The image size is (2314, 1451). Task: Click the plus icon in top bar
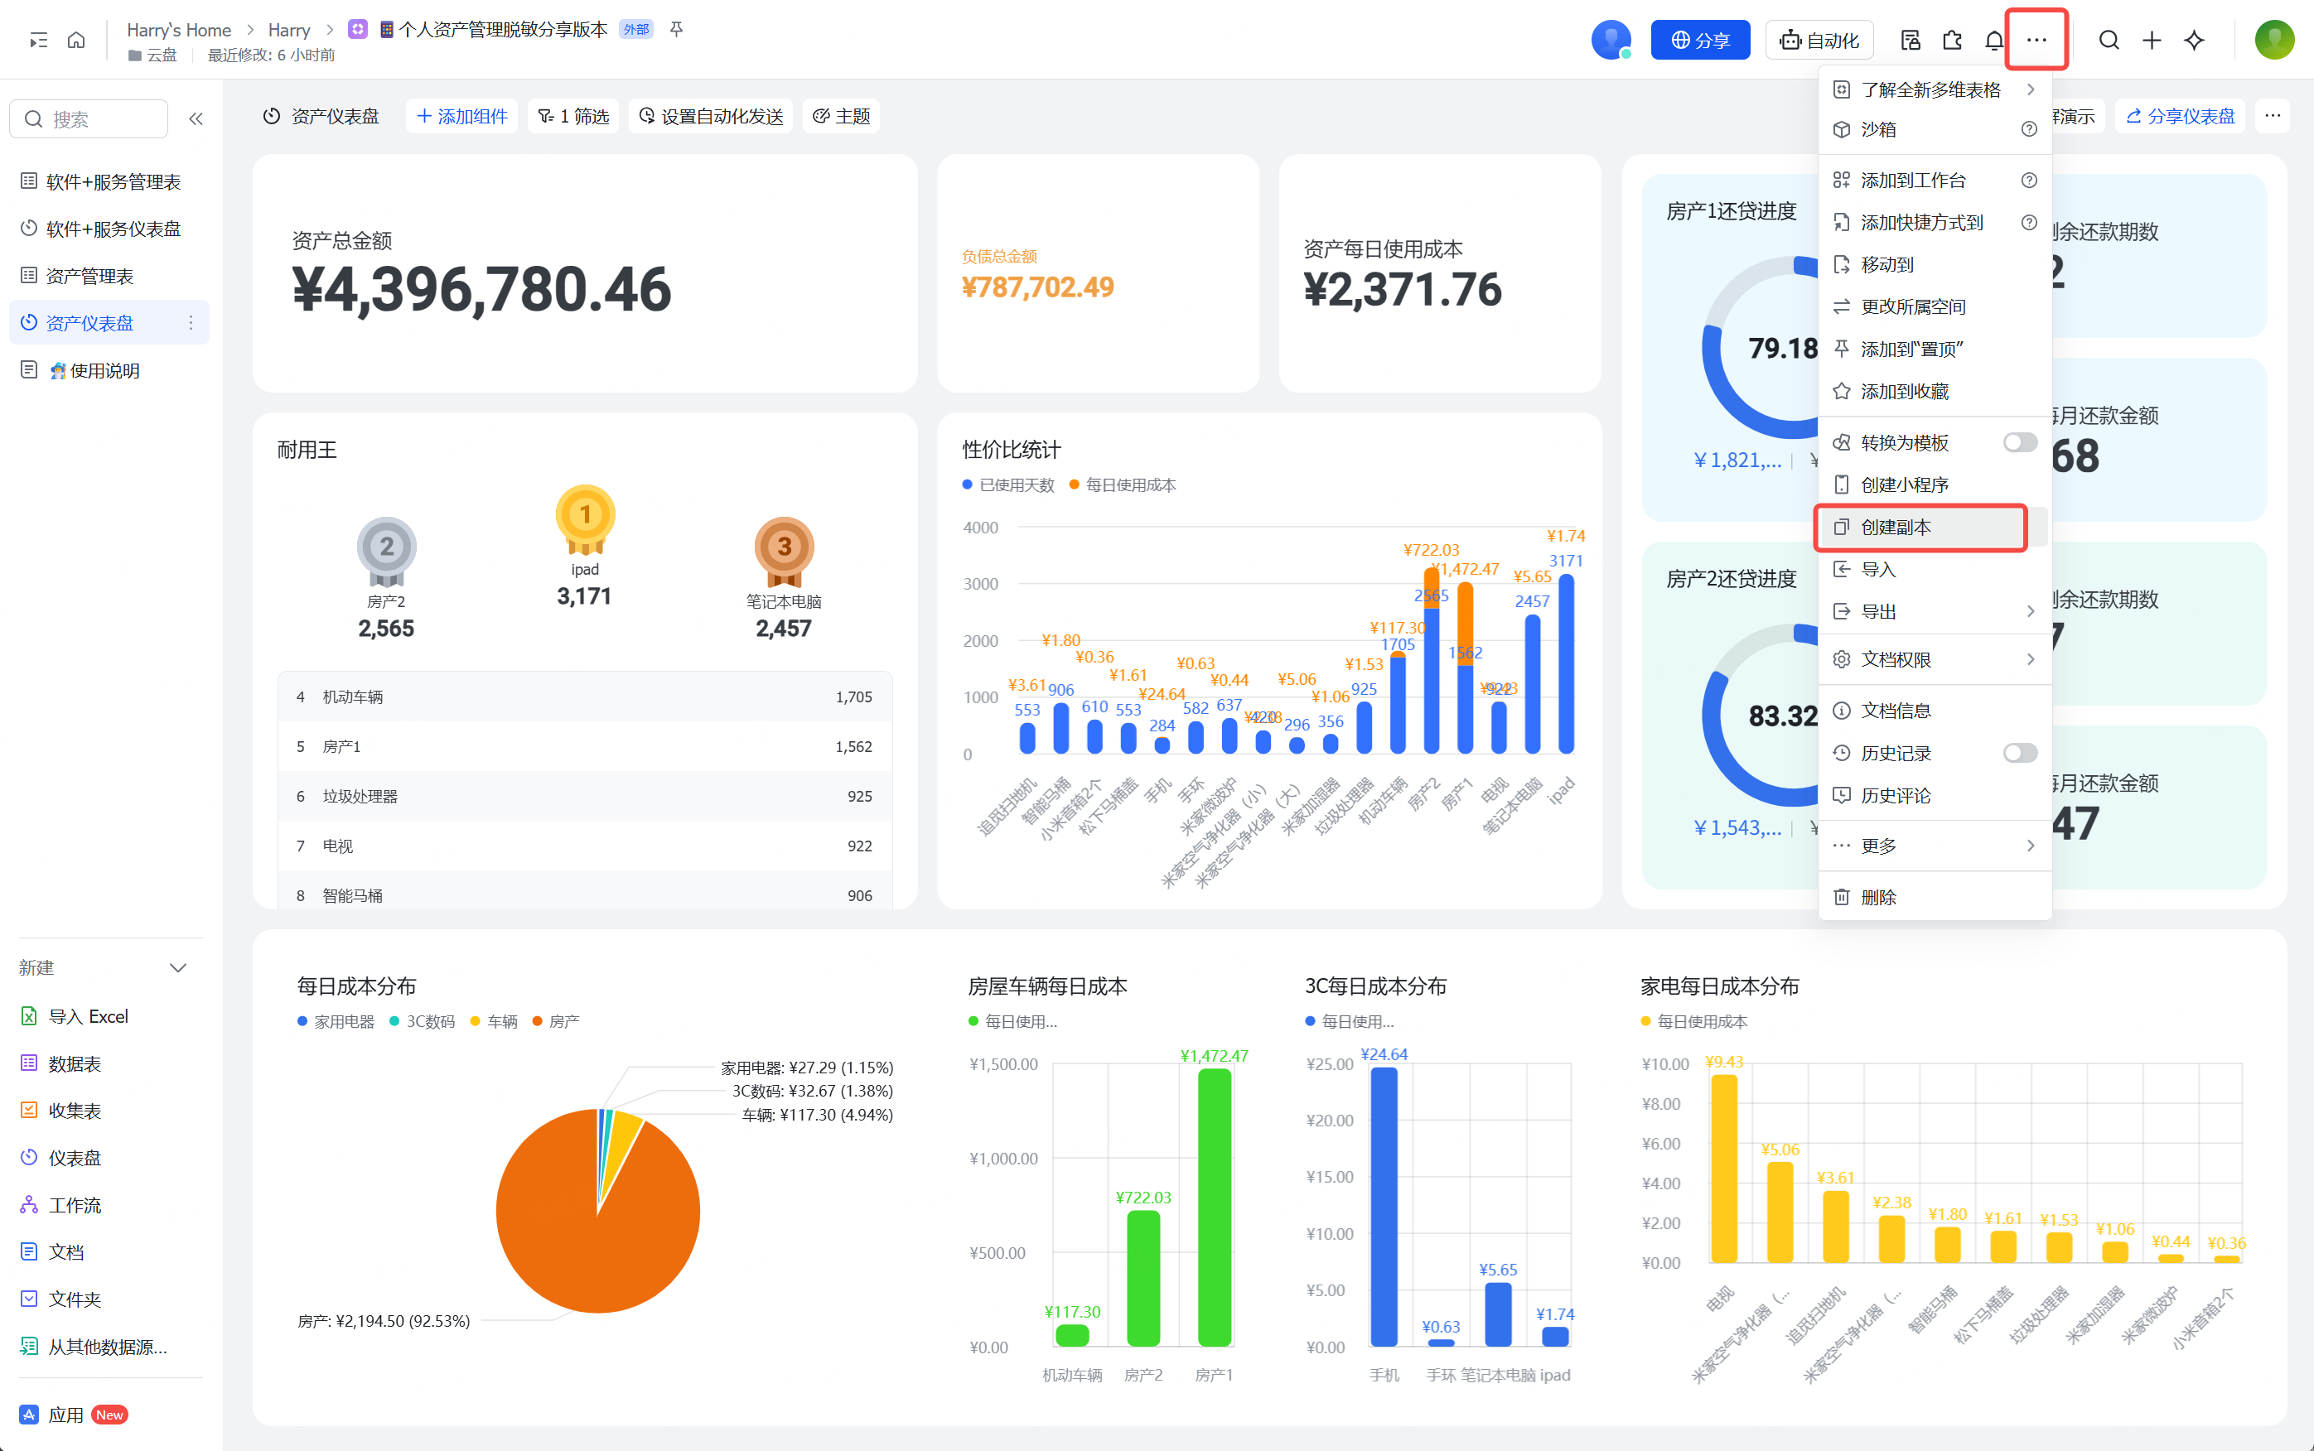[x=2151, y=41]
